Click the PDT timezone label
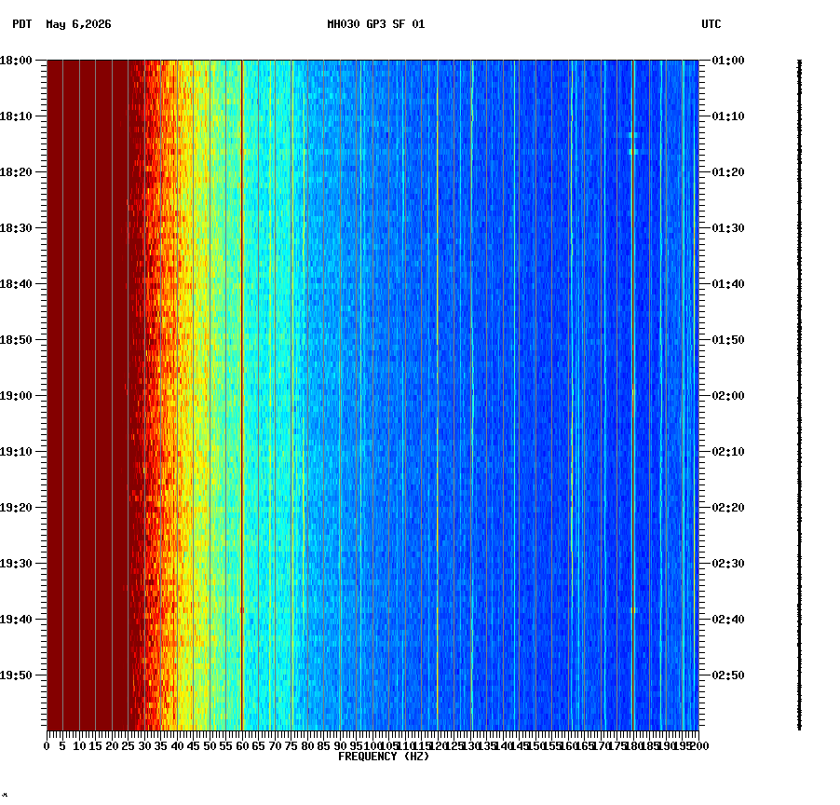 (22, 24)
